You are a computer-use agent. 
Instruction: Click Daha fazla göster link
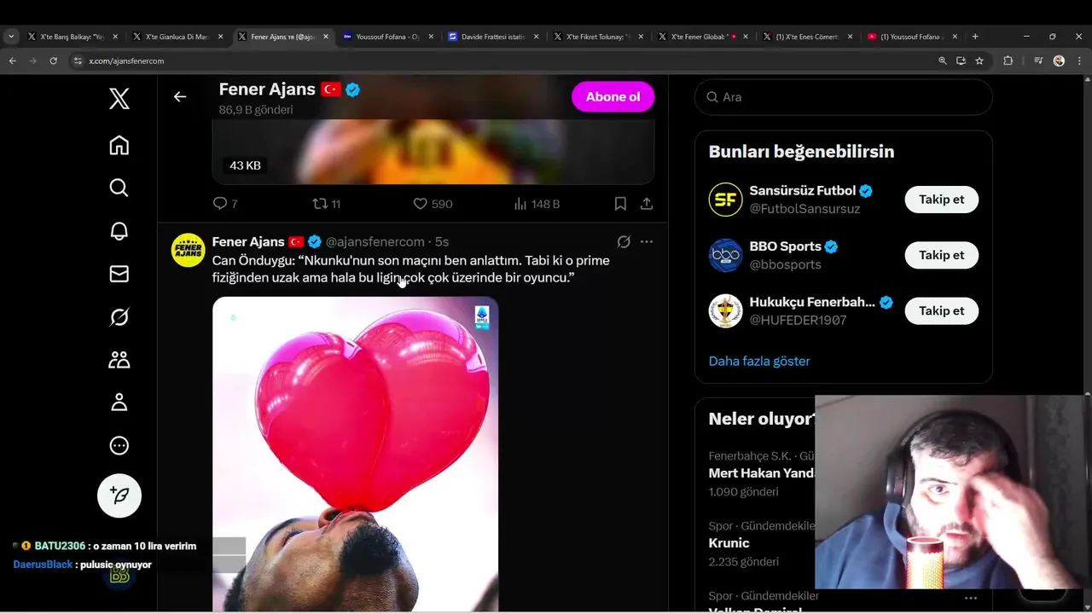pyautogui.click(x=759, y=361)
